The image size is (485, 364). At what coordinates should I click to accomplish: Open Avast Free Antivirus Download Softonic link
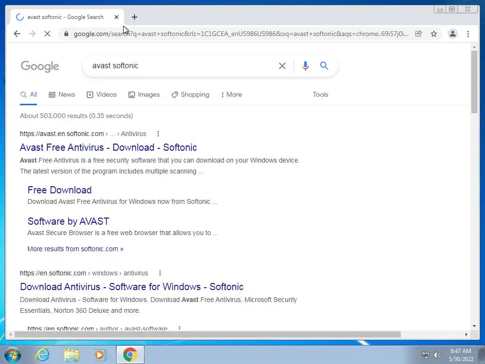pyautogui.click(x=108, y=147)
